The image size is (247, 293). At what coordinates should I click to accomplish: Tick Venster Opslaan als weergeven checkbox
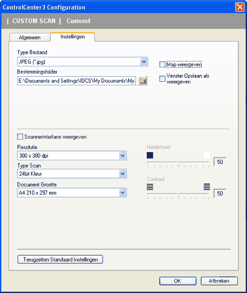tap(162, 78)
